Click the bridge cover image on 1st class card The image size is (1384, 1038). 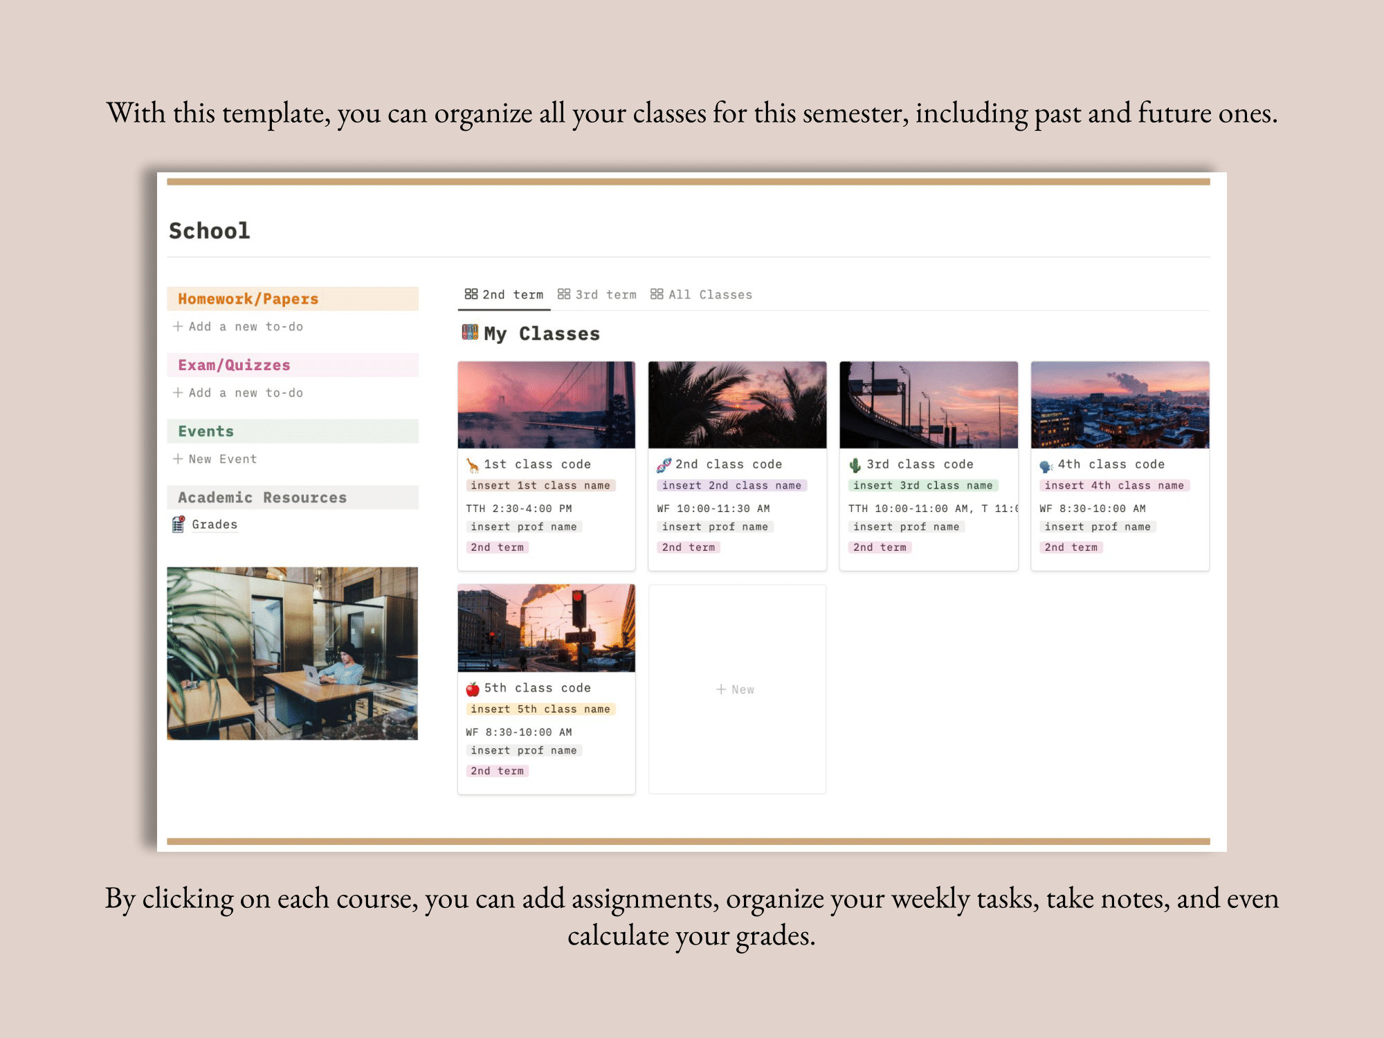545,405
